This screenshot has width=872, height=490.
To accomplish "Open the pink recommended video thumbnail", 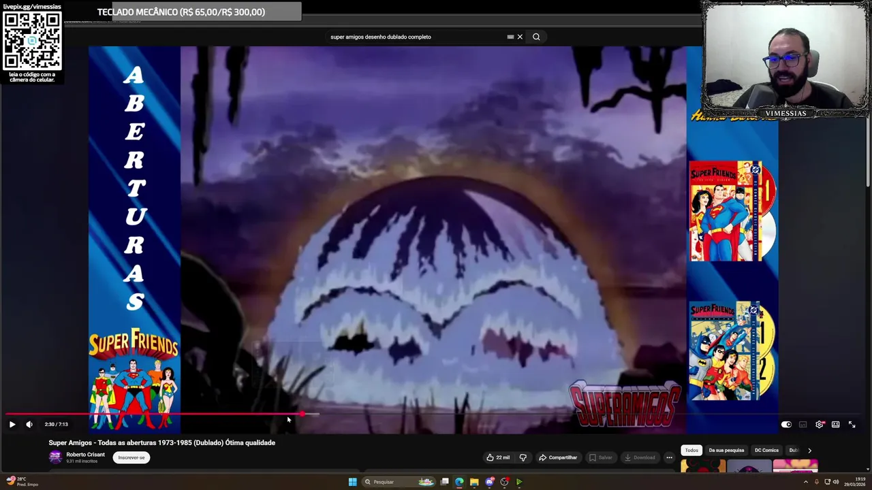I will (x=795, y=466).
